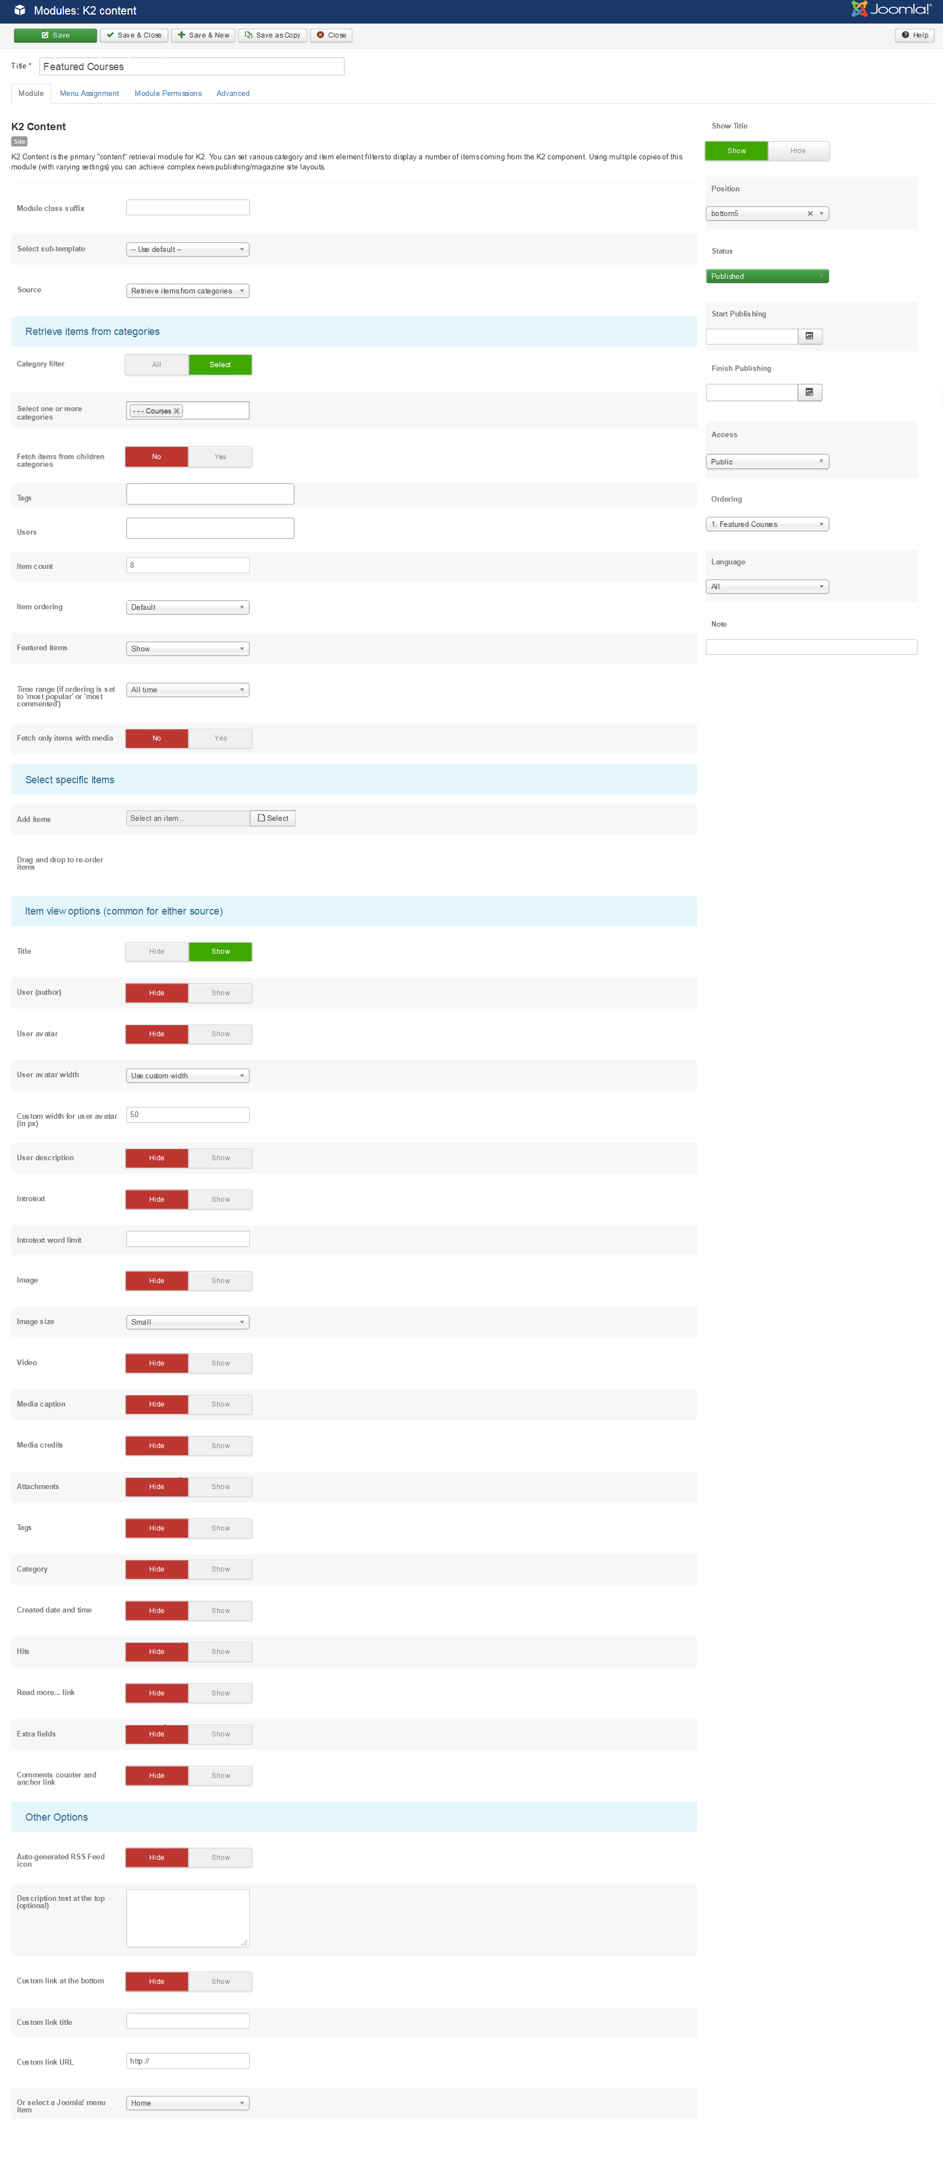Click the Note input field
This screenshot has height=2164, width=943.
tap(811, 647)
